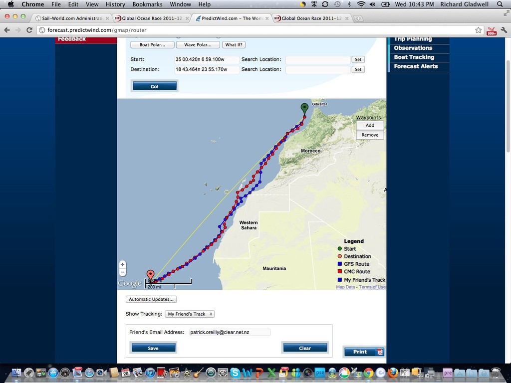Click the Start coordinates field
Screen dimensions: 511x383
coord(207,60)
